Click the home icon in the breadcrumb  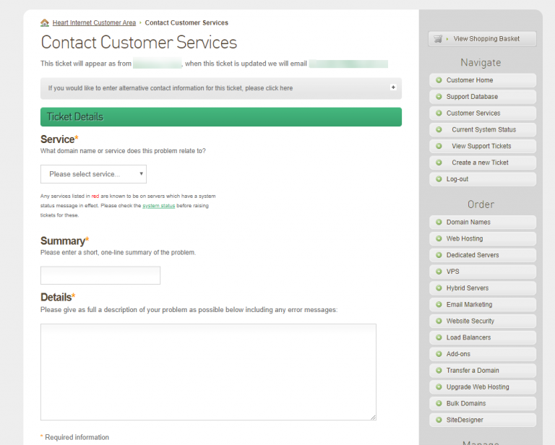pyautogui.click(x=45, y=23)
